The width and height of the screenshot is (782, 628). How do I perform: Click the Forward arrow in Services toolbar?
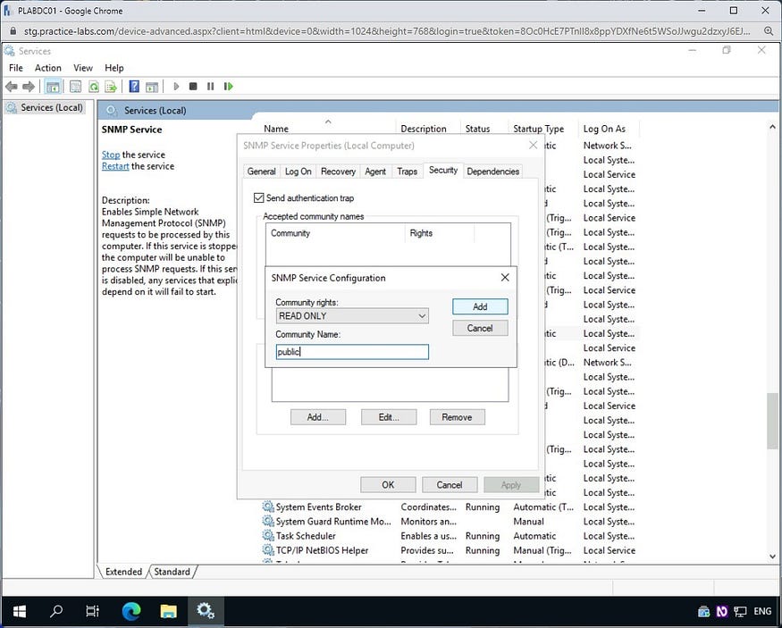tap(29, 87)
